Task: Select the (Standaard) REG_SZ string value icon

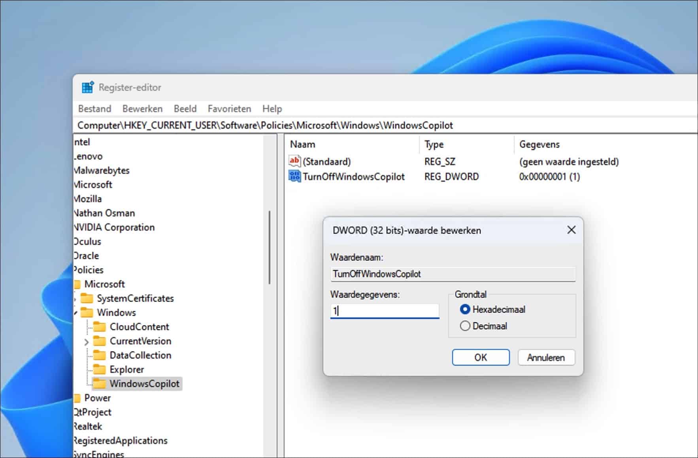Action: [x=294, y=161]
